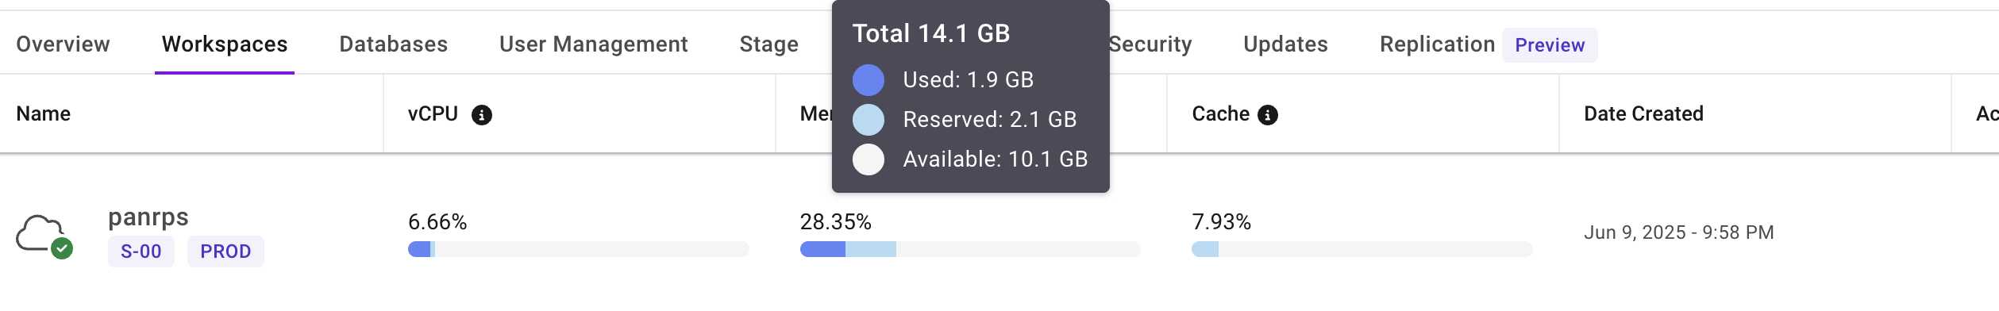Click the S-00 size tag
This screenshot has width=1999, height=311.
pyautogui.click(x=141, y=251)
